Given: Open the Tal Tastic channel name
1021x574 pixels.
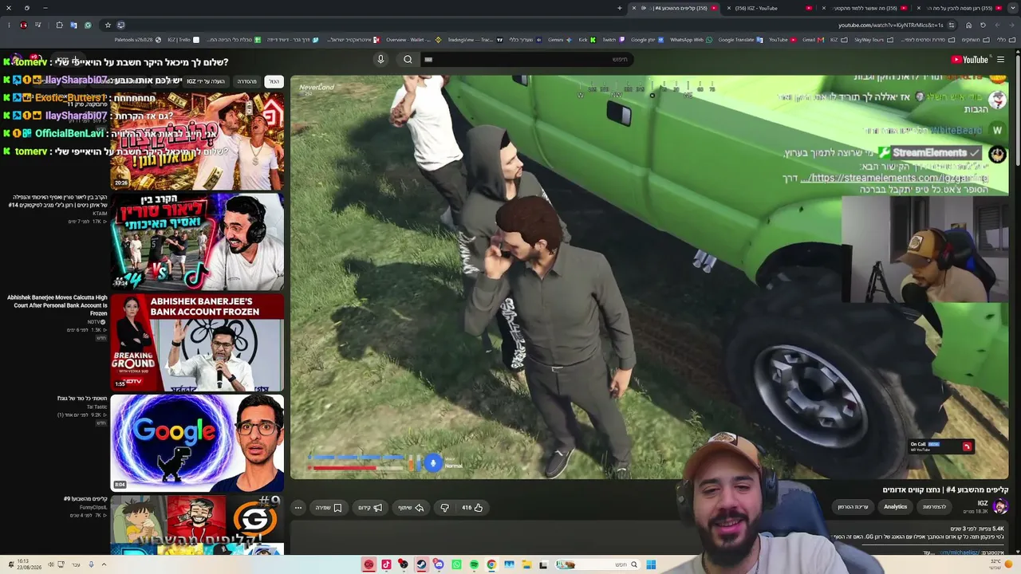Looking at the screenshot, I should tap(97, 407).
